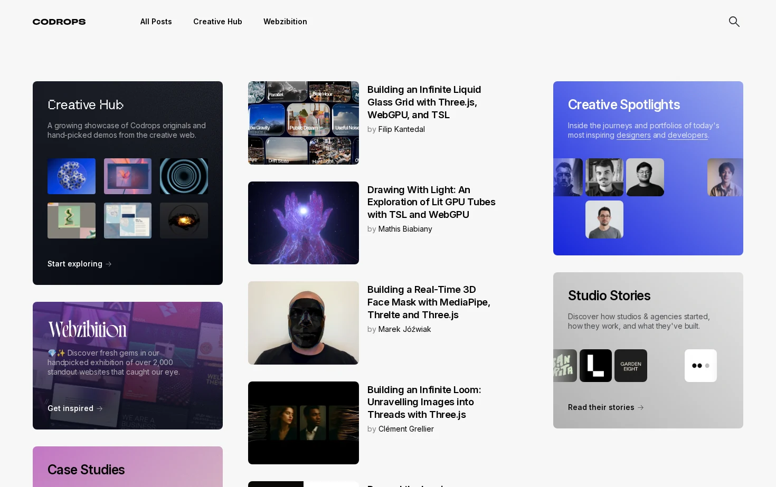Open the search magnifier icon

point(734,22)
